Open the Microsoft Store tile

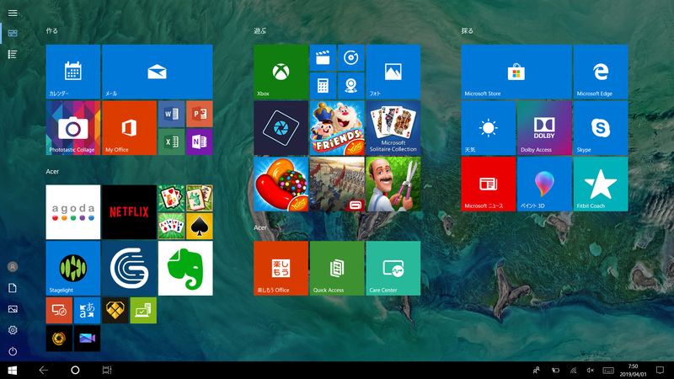click(516, 72)
